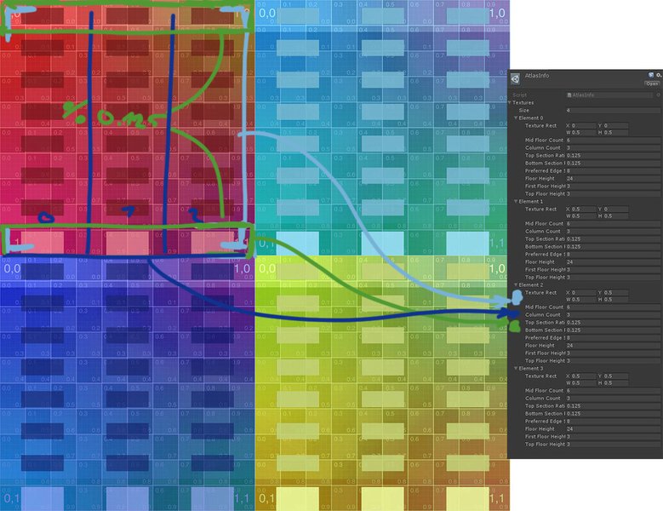Screen dimensions: 663x511
Task: Edit Element 1 Bottom Section Ratio field
Action: pyautogui.click(x=613, y=247)
